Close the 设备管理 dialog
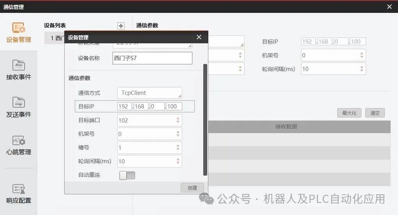This screenshot has height=215, width=398. 199,37
